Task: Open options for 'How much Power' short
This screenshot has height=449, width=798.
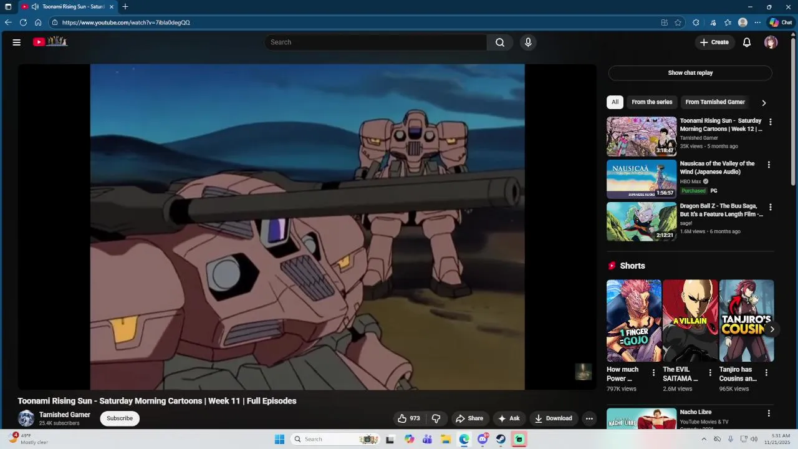Action: (653, 373)
